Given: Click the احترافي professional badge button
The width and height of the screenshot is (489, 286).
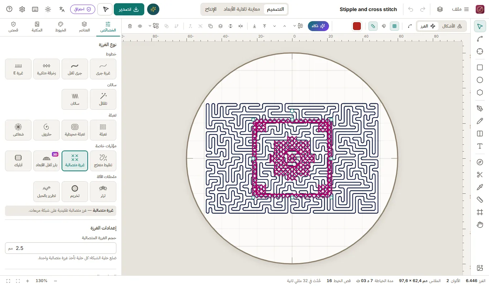Looking at the screenshot, I should [x=83, y=9].
